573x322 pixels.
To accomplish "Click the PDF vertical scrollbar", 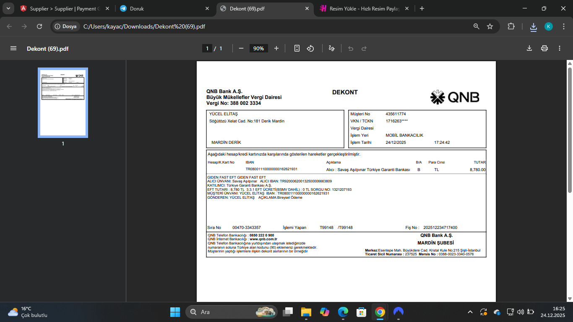I will [570, 130].
